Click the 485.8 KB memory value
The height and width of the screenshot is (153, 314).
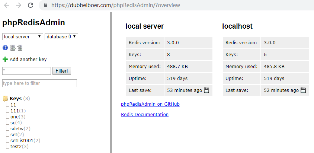[274, 67]
